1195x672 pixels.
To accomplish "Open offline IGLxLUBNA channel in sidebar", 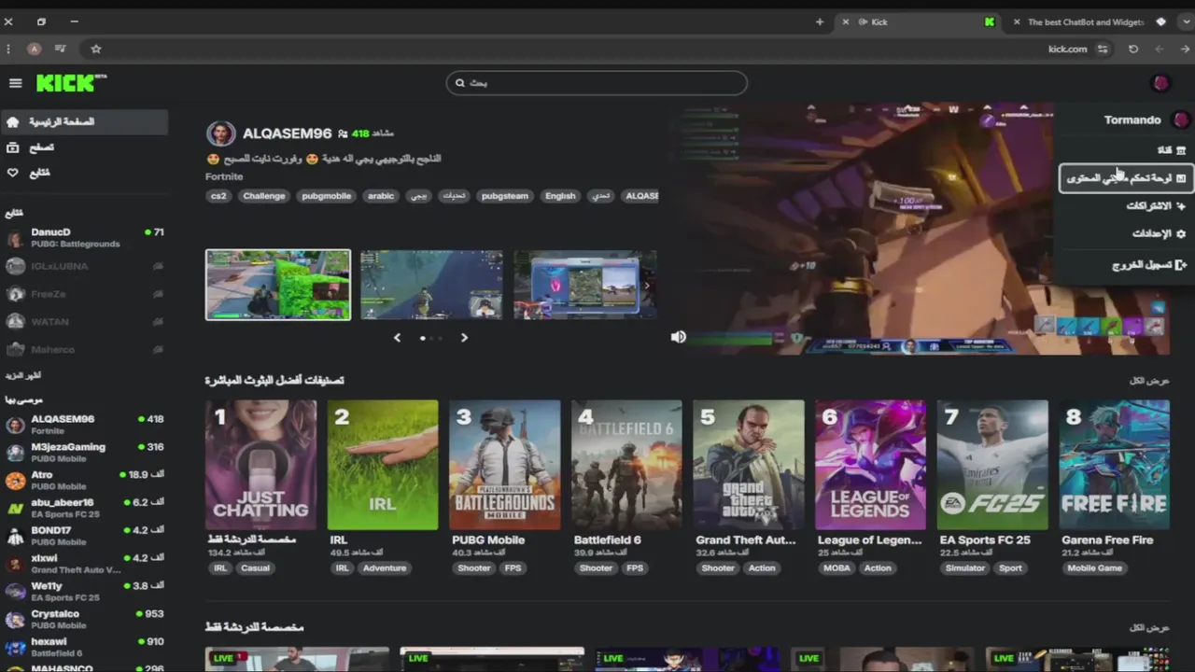I will click(84, 266).
